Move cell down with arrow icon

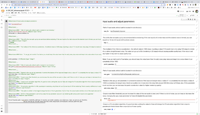184,19
